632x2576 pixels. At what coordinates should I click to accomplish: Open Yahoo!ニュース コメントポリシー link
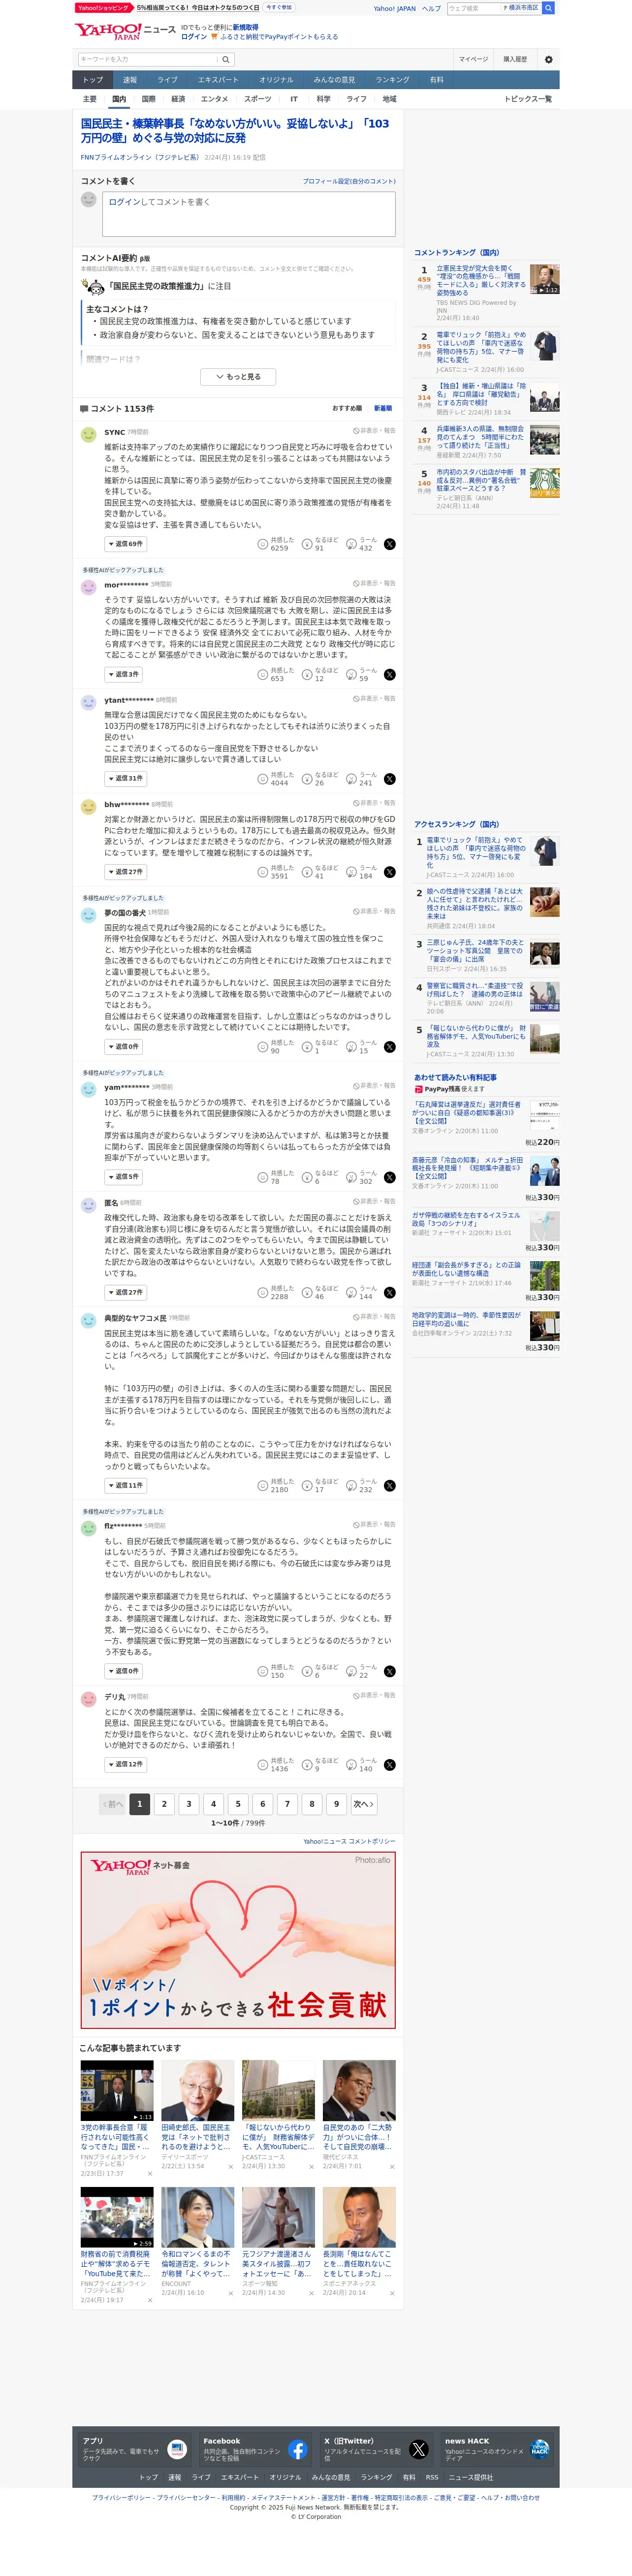click(349, 1841)
